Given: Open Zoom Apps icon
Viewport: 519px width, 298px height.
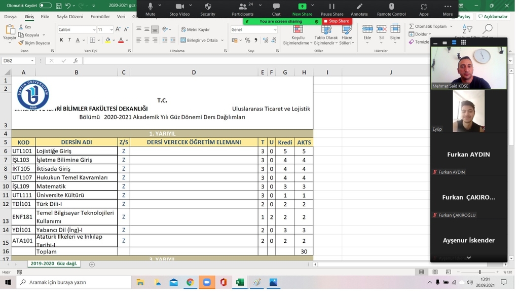Looking at the screenshot, I should (x=424, y=6).
